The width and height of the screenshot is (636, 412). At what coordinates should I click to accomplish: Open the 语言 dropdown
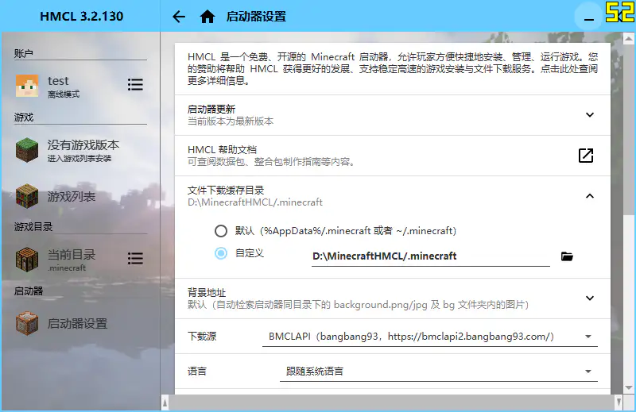click(439, 372)
